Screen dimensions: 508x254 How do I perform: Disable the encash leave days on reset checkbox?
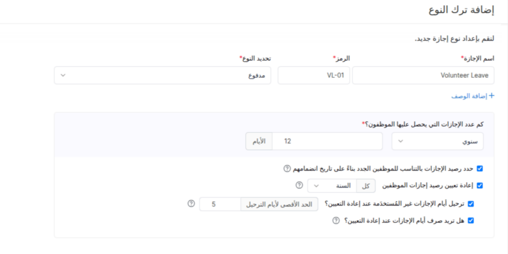pos(470,220)
